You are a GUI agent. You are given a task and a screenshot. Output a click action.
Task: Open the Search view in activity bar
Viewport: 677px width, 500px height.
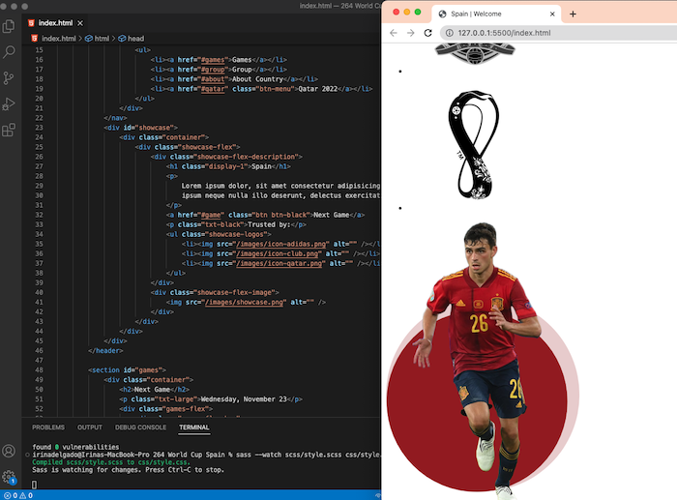(9, 52)
